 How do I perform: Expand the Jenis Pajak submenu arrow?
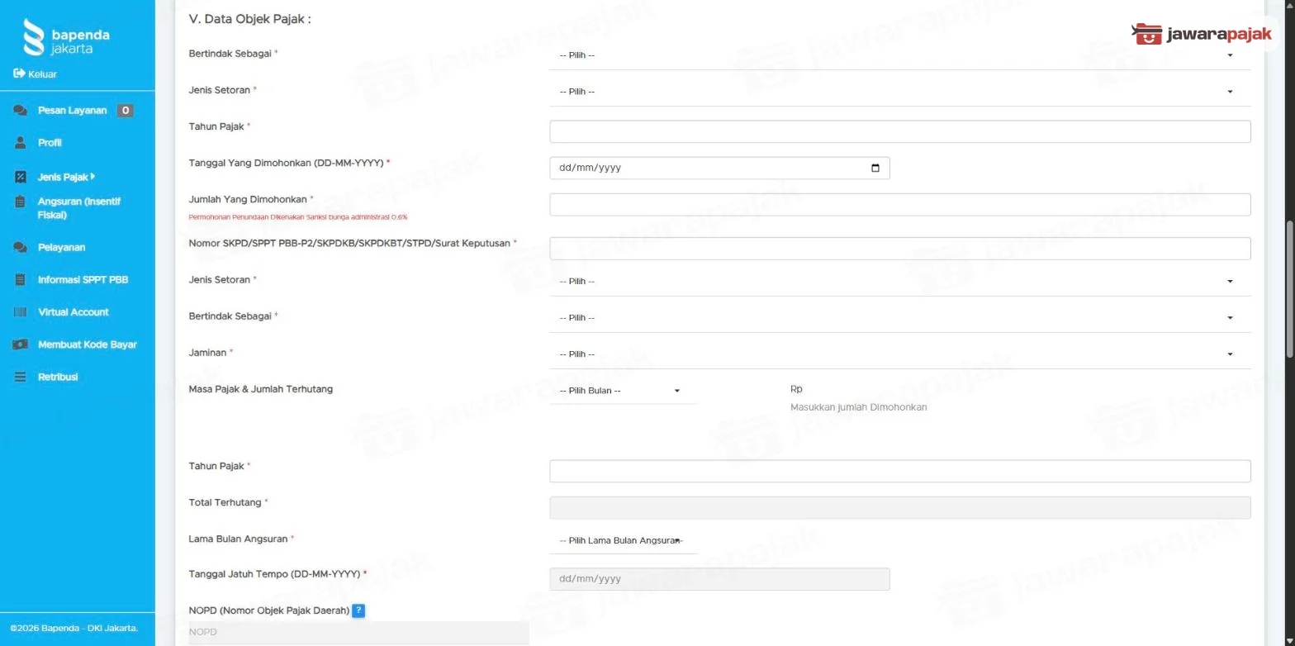tap(92, 177)
